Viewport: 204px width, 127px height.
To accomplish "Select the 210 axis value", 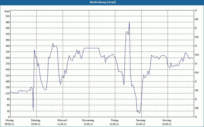I will (x=8, y=75).
